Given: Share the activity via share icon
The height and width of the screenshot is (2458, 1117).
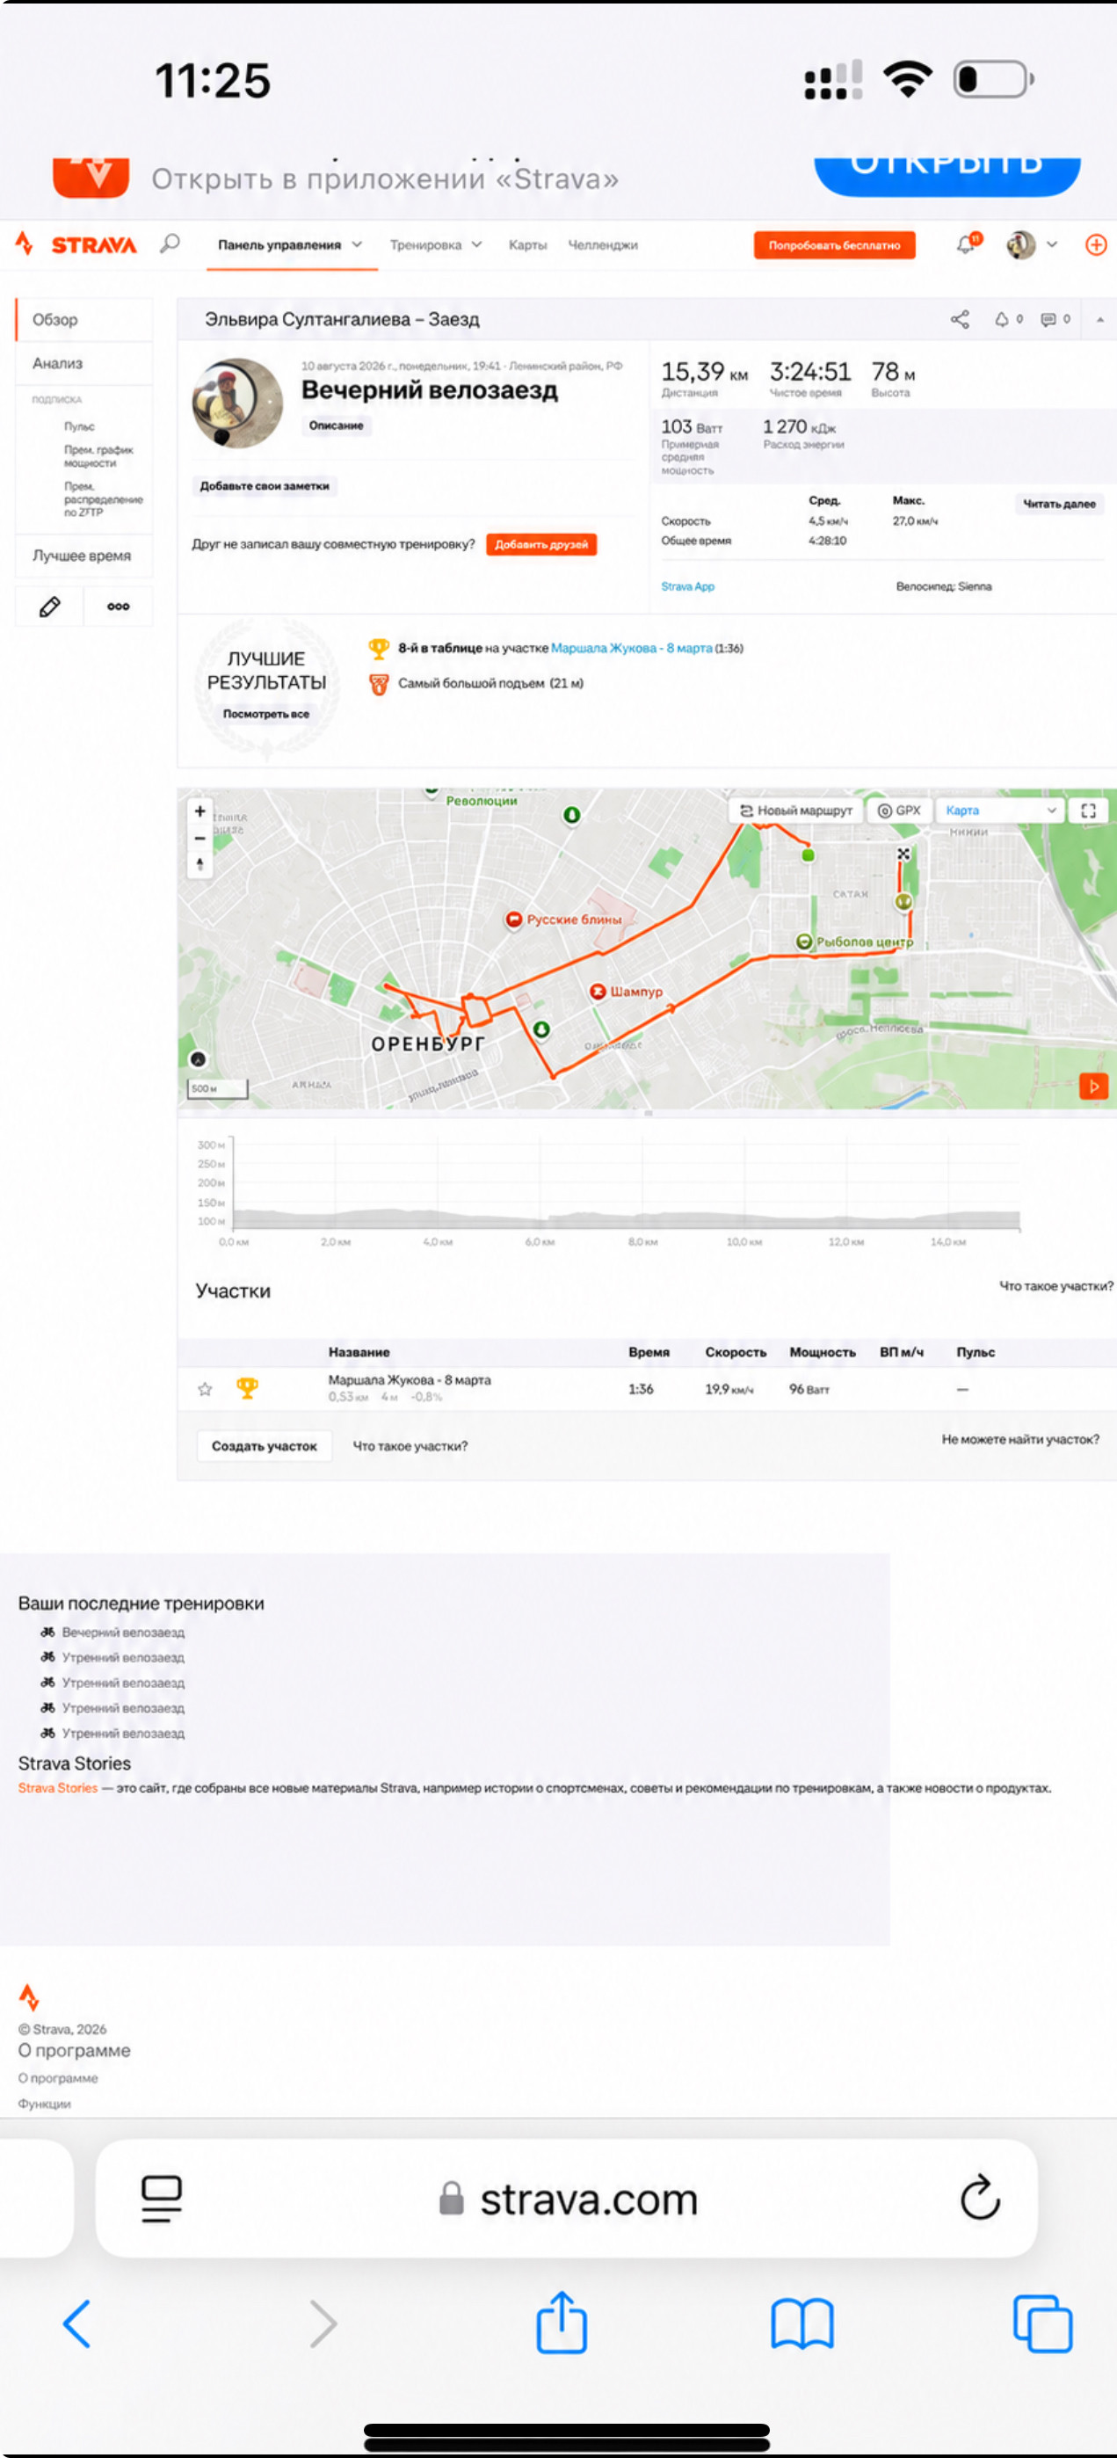Looking at the screenshot, I should 960,319.
